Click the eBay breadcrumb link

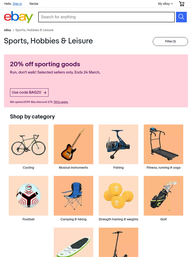pyautogui.click(x=7, y=30)
